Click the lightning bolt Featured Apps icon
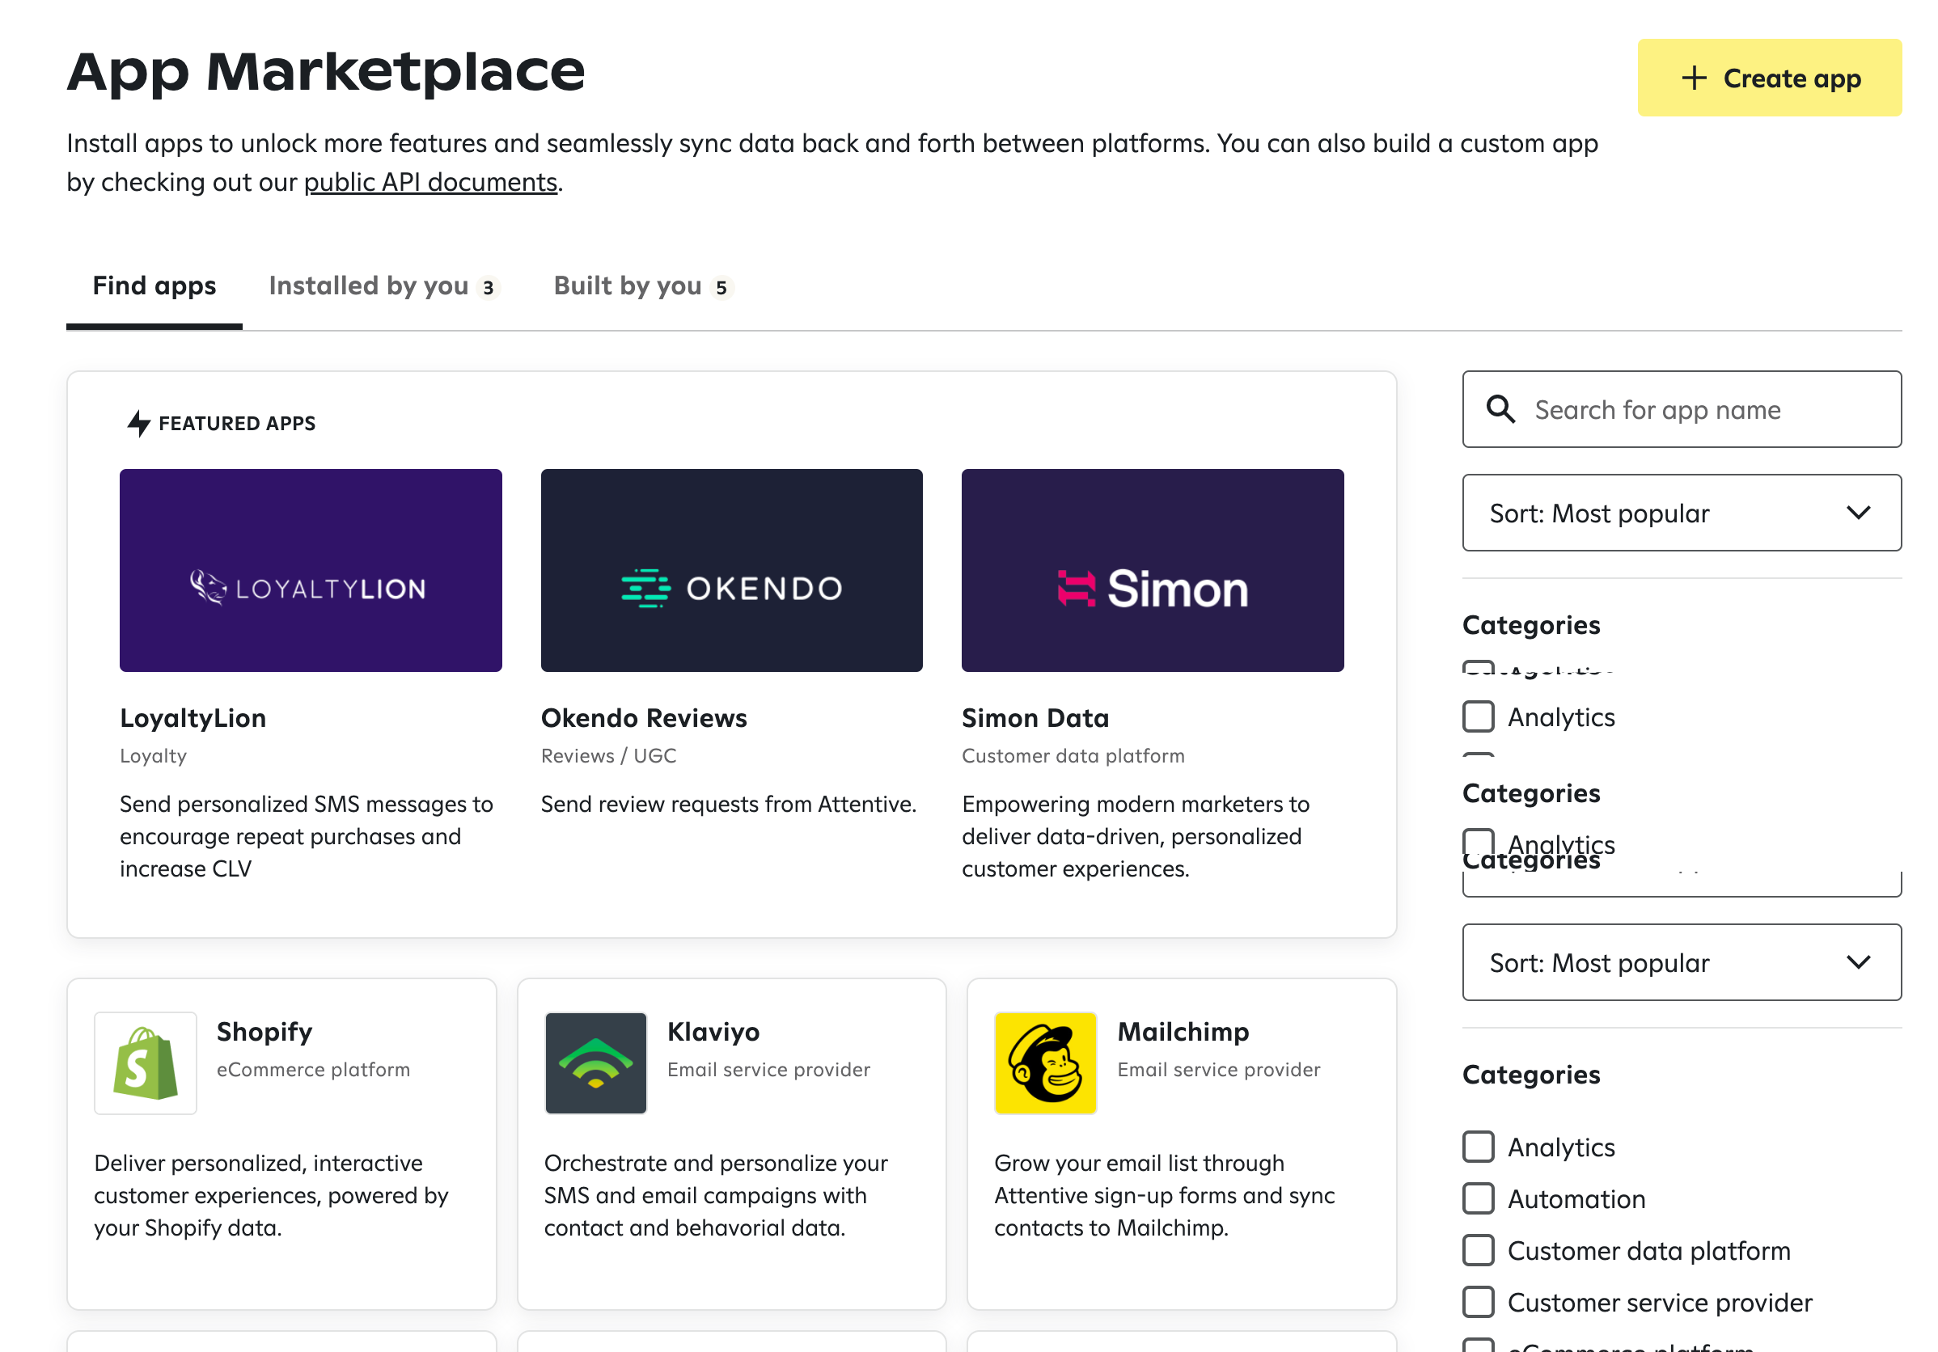Image resolution: width=1938 pixels, height=1352 pixels. [138, 424]
